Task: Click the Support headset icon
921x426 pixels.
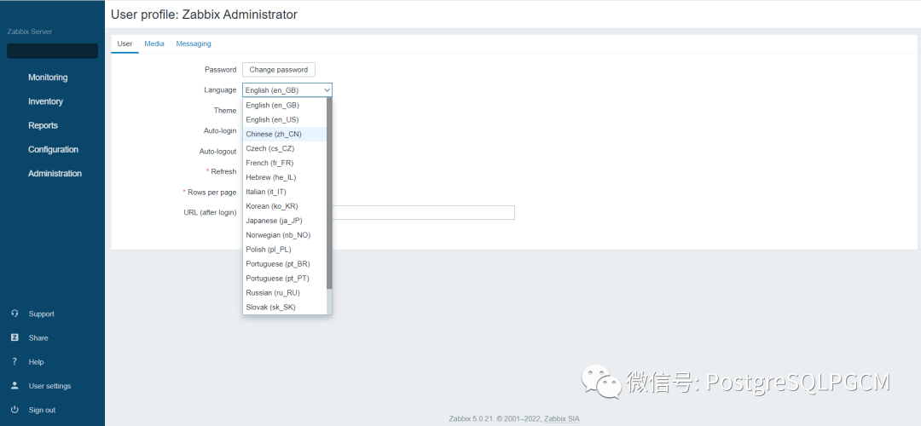Action: (x=14, y=314)
